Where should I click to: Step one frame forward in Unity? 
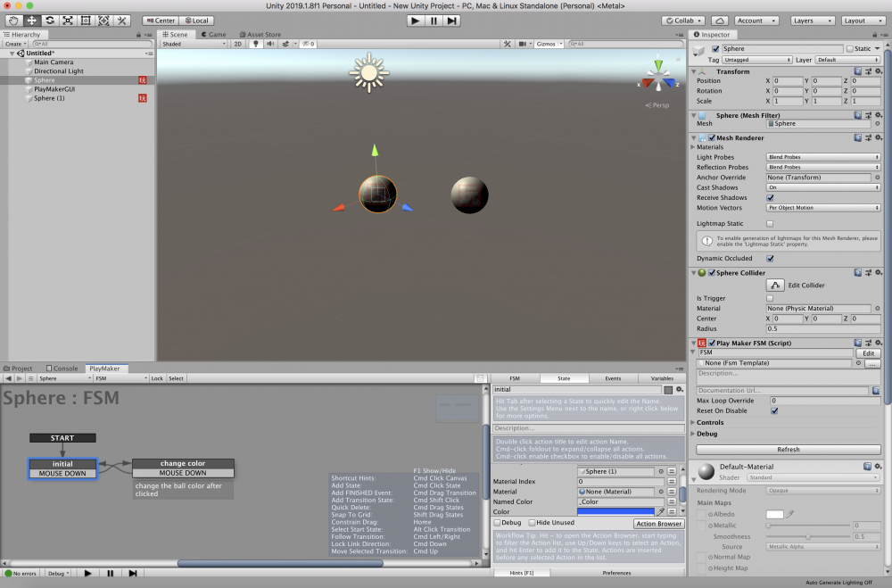451,21
